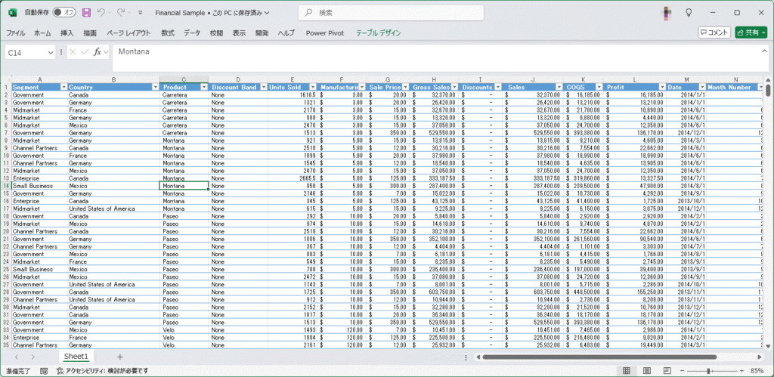Viewport: 774px width, 377px height.
Task: Click the zoom slider handle
Action: 708,371
